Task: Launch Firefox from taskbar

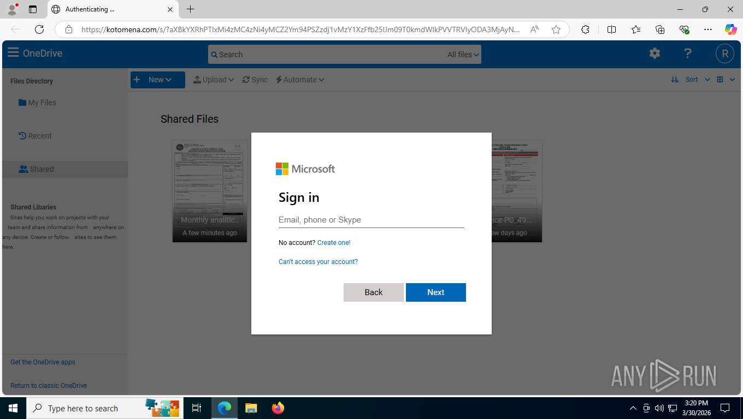Action: (x=278, y=408)
